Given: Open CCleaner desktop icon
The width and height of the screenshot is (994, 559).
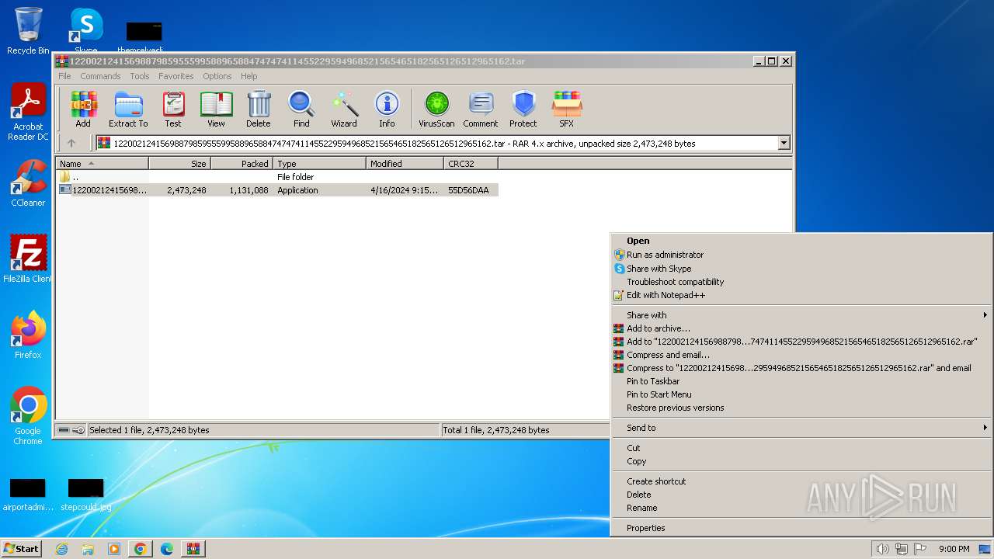Looking at the screenshot, I should (x=28, y=183).
